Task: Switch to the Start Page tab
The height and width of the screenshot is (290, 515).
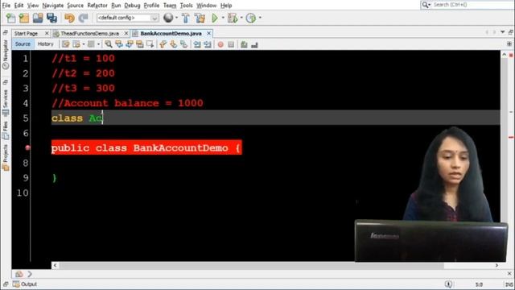Action: (26, 34)
